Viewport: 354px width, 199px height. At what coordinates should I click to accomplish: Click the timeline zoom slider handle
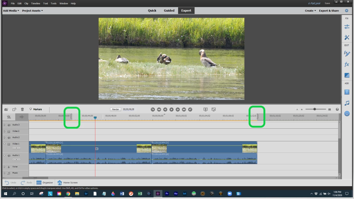point(315,109)
